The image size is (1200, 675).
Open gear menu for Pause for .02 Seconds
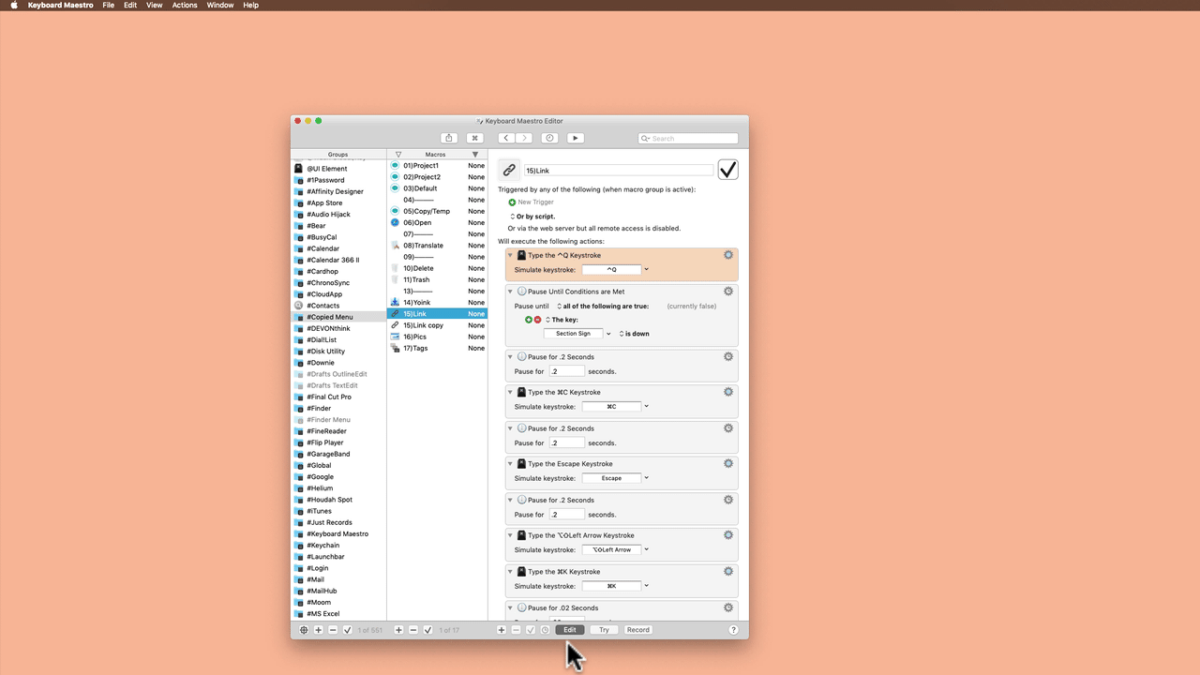coord(728,607)
